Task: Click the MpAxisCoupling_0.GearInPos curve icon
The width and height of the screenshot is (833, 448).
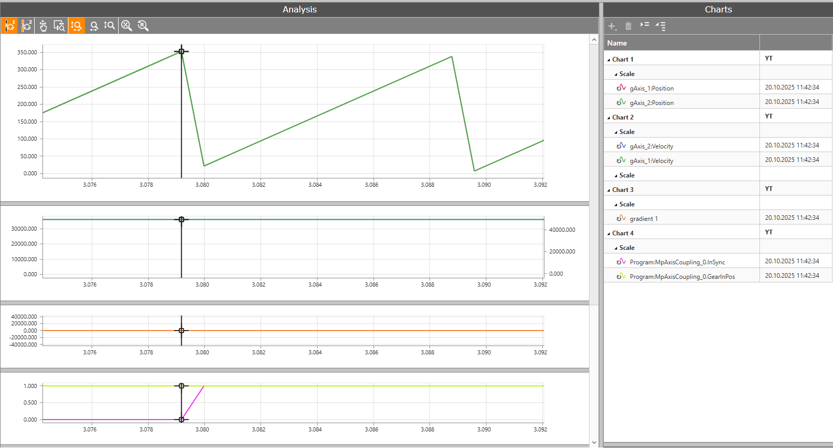Action: click(621, 276)
